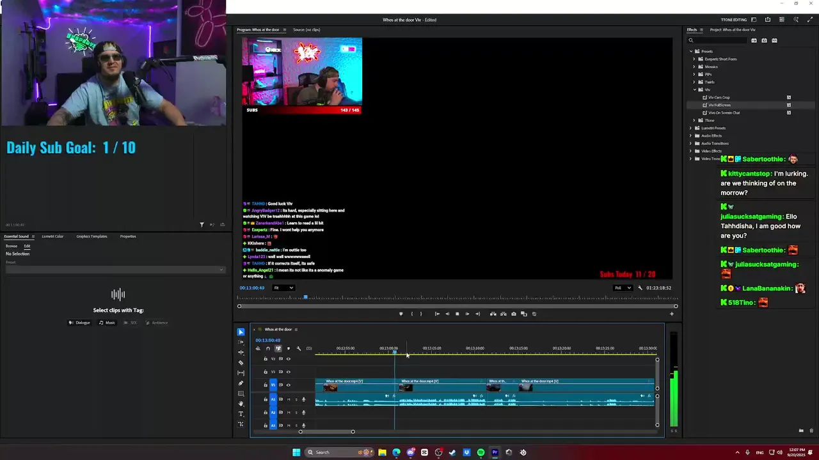Toggle V1 track output eye
The width and height of the screenshot is (819, 460).
click(x=288, y=385)
